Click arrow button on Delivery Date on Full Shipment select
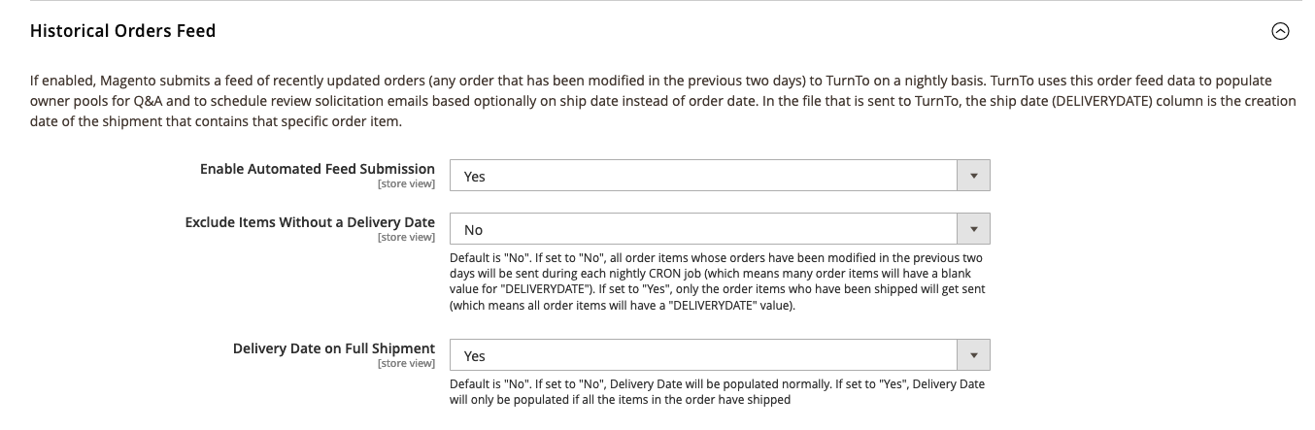This screenshot has width=1315, height=430. click(973, 355)
